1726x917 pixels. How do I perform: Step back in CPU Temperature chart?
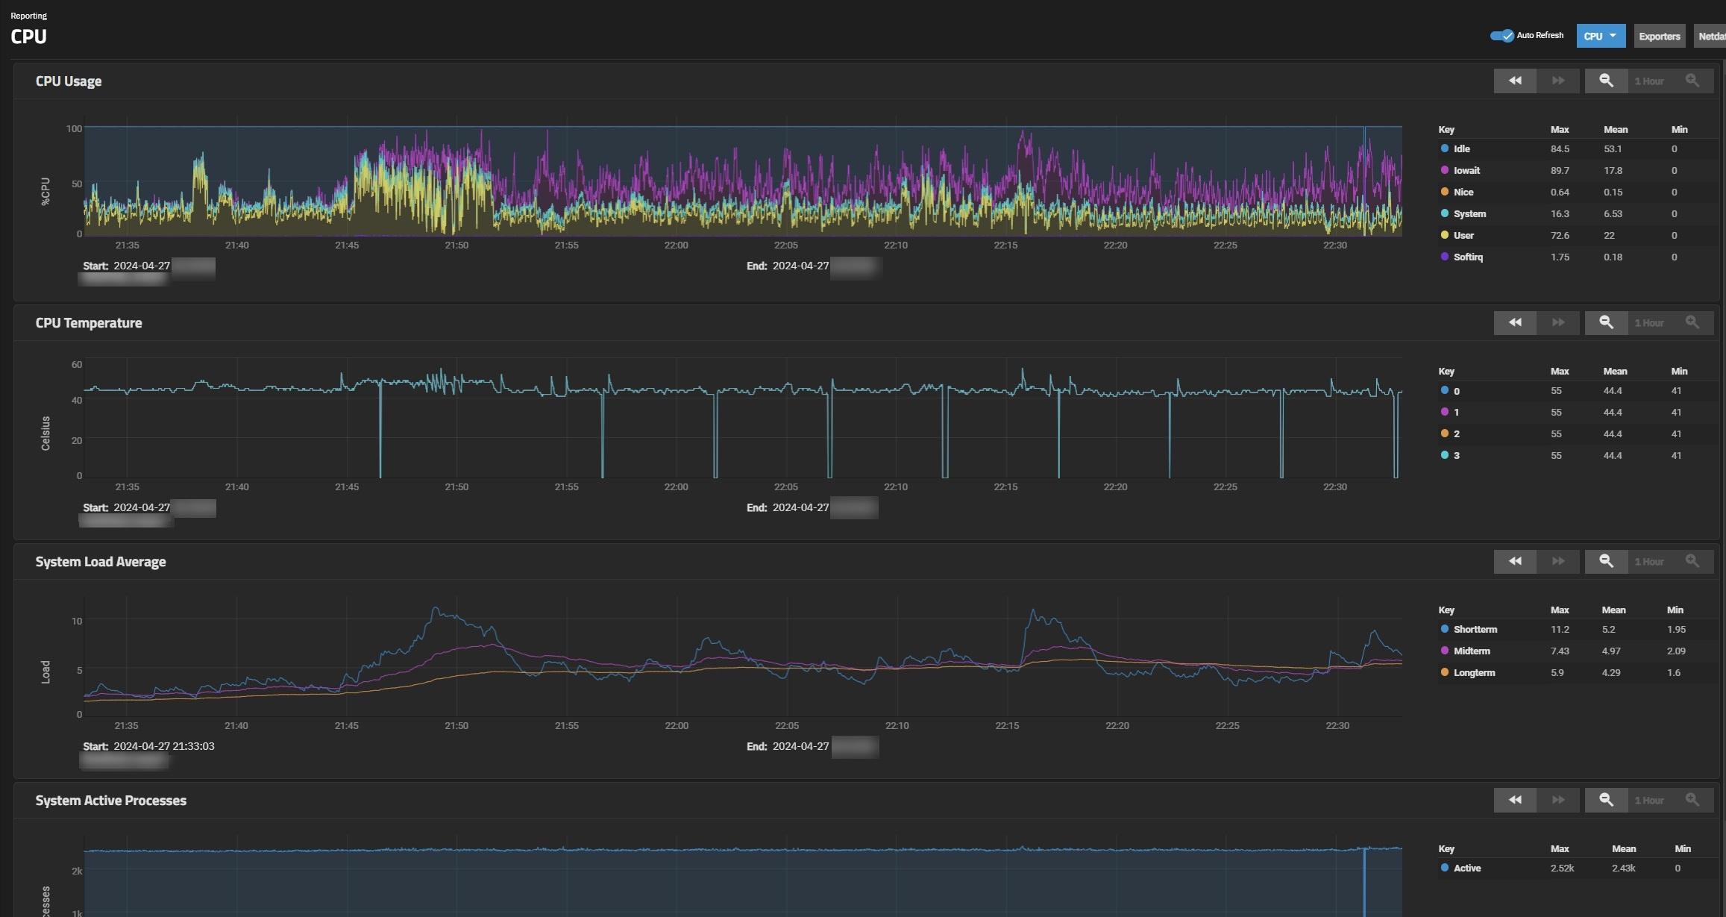tap(1514, 322)
